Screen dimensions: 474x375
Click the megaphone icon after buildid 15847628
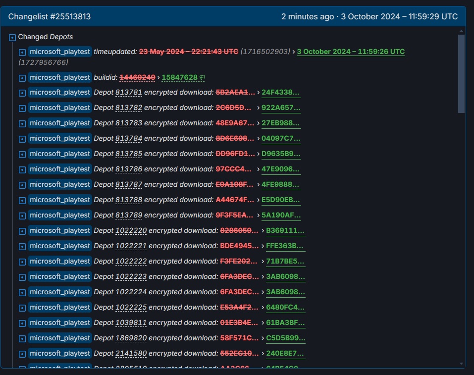202,78
